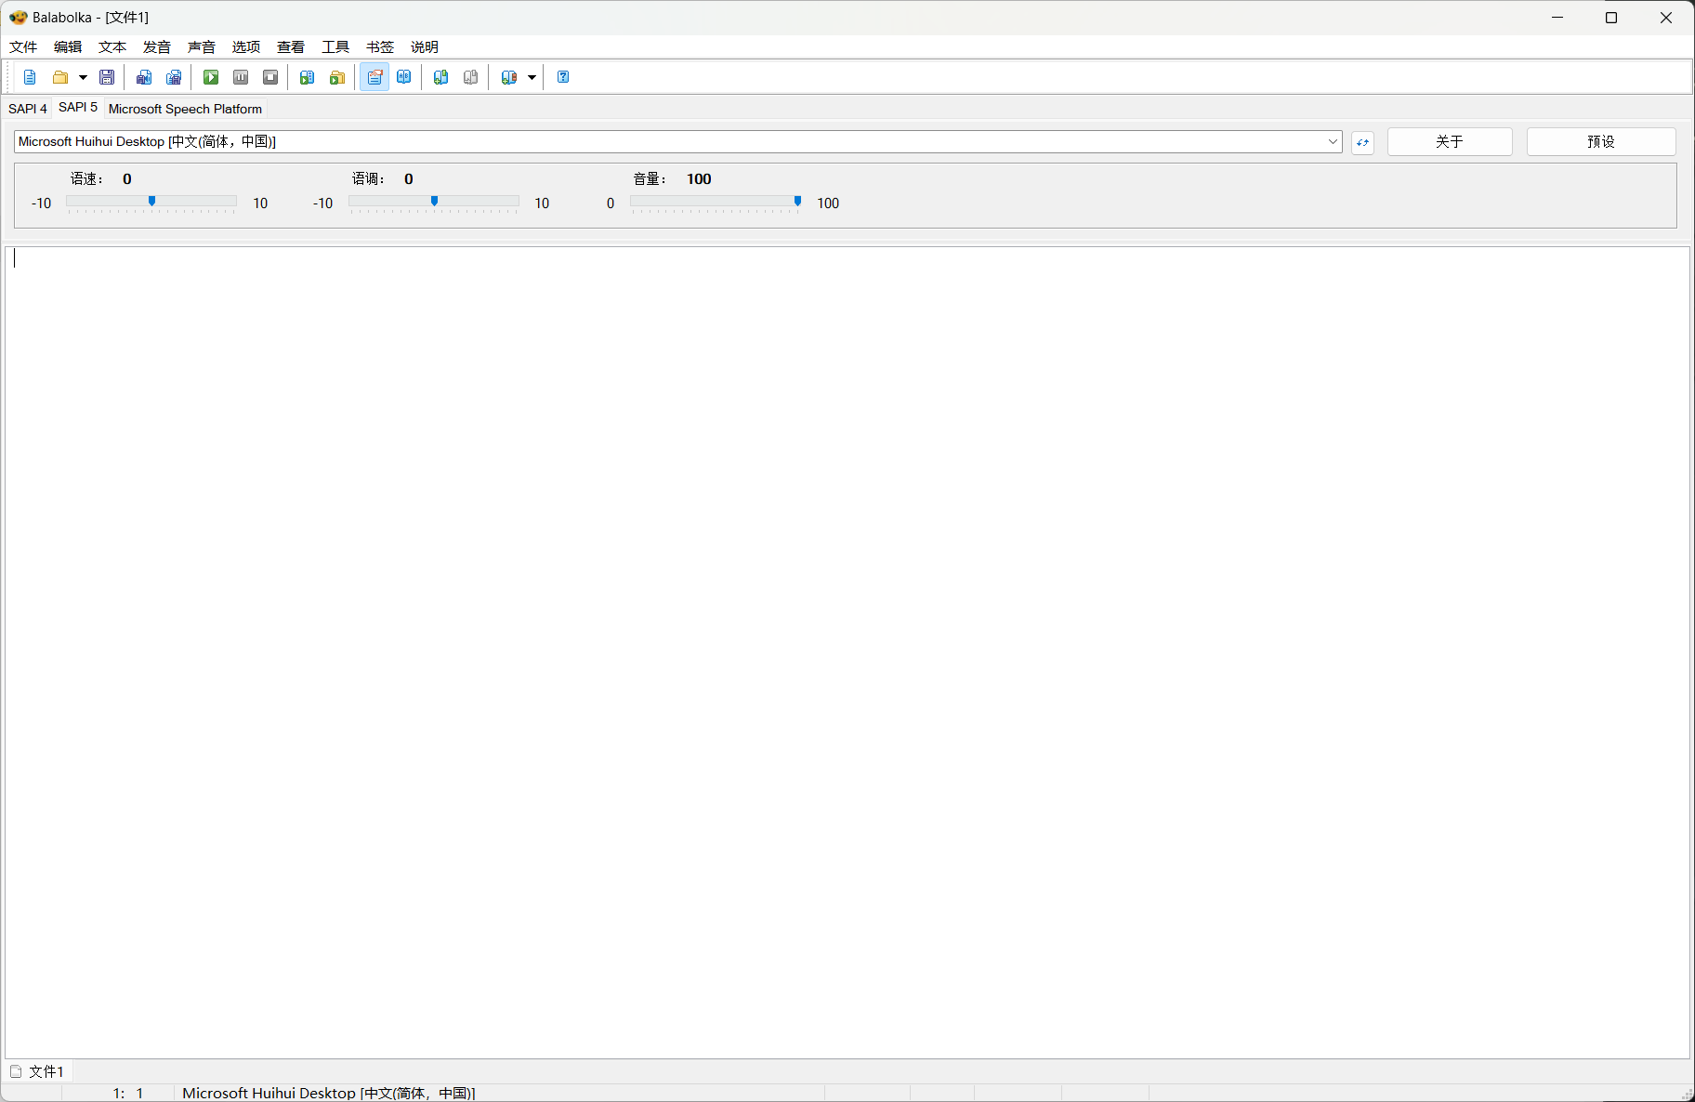
Task: Switch to the SAPI 4 tab
Action: (28, 109)
